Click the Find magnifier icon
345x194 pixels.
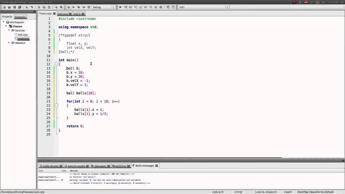[56, 7]
